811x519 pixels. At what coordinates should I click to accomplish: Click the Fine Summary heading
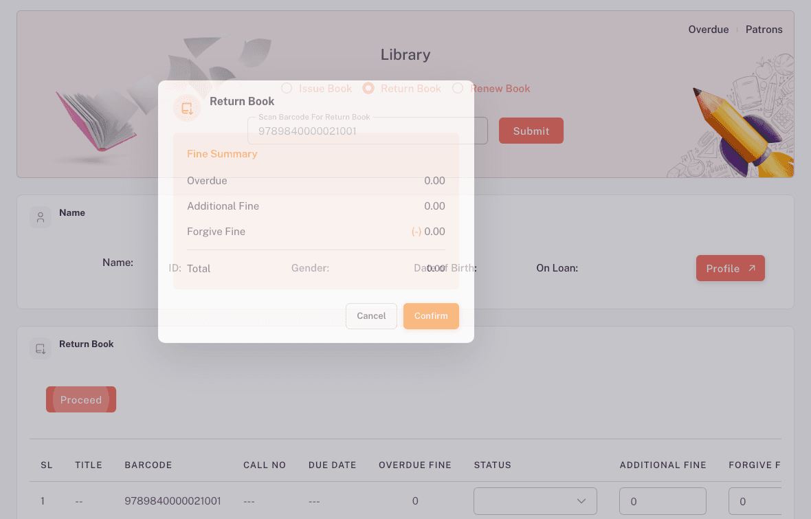[x=222, y=154]
